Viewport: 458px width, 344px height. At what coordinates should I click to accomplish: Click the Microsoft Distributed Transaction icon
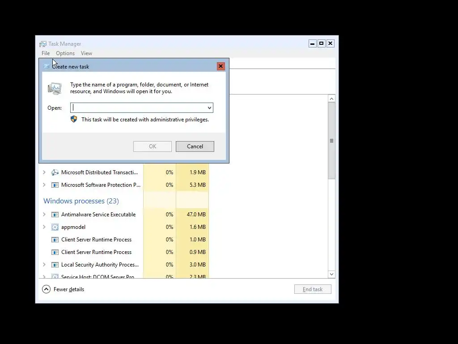tap(55, 172)
